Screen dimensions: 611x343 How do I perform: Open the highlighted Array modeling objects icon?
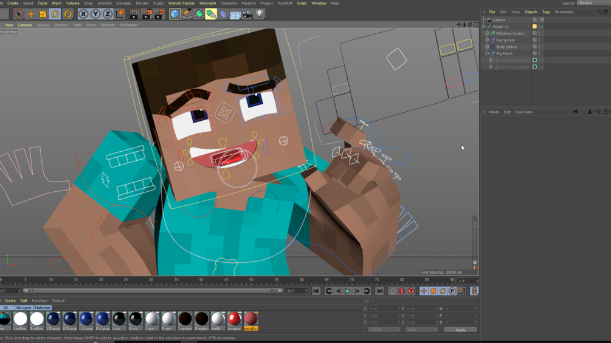pyautogui.click(x=211, y=15)
